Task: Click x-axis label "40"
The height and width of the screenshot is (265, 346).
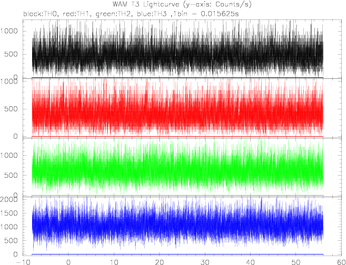Action: [x=251, y=262]
